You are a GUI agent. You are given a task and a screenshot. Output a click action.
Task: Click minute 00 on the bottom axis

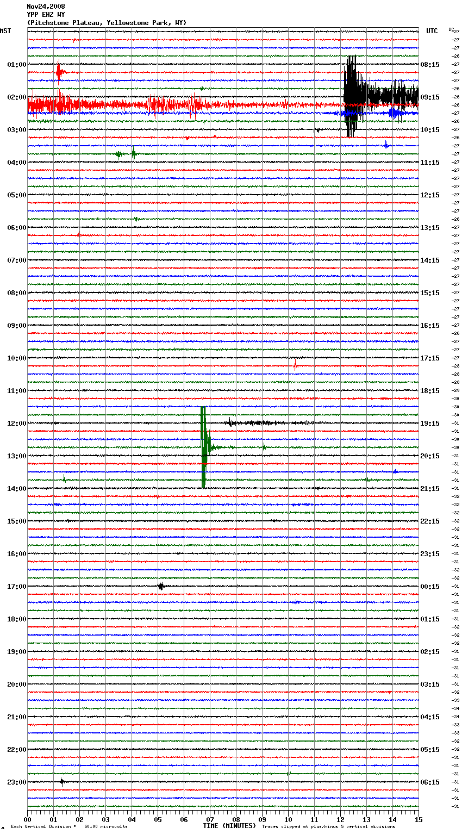click(x=28, y=819)
